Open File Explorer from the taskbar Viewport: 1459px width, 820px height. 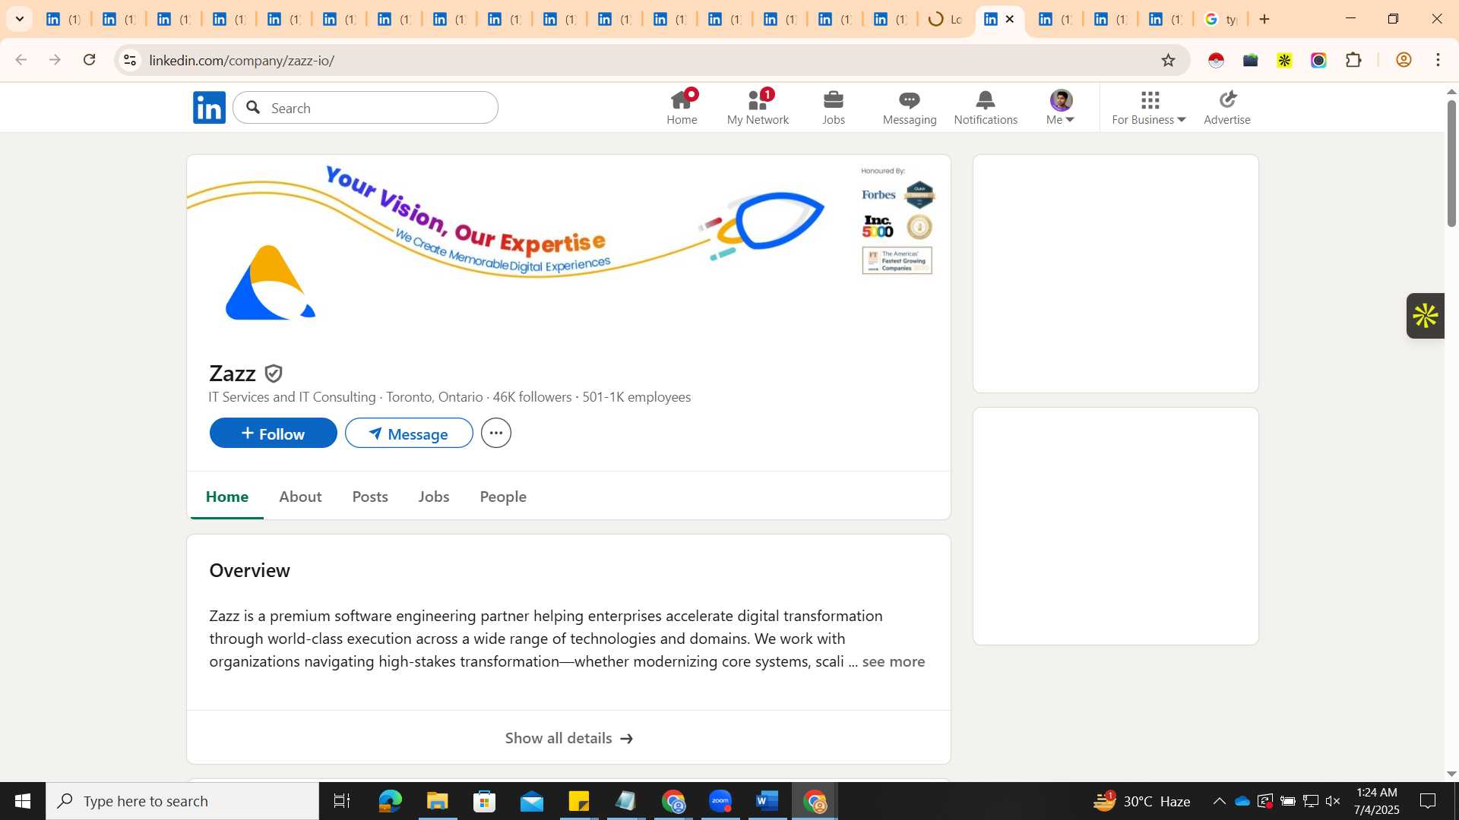tap(437, 801)
